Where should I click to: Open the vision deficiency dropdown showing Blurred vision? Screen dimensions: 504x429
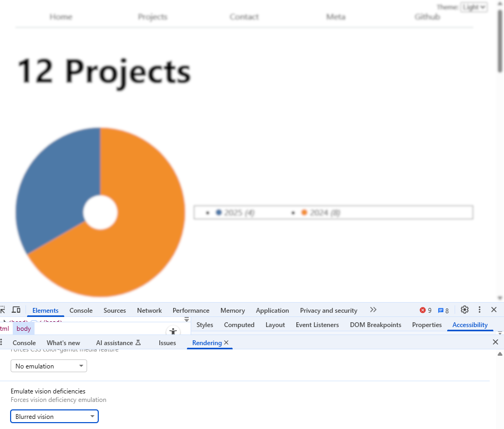click(55, 417)
